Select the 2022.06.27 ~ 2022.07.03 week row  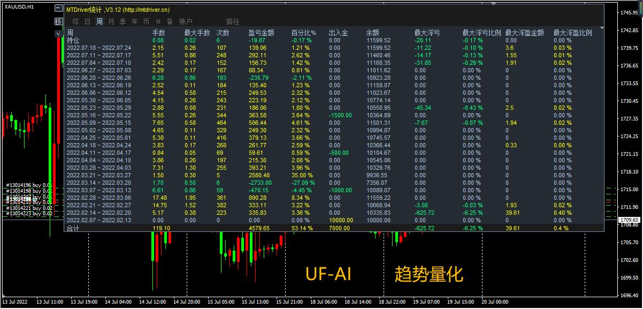point(334,70)
